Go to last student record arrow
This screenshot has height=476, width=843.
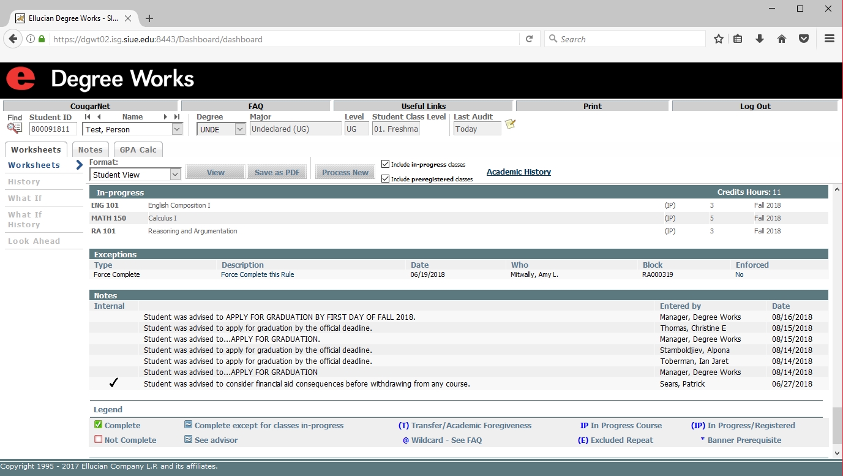click(177, 117)
